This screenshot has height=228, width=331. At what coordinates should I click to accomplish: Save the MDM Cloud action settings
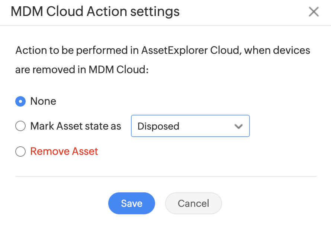tap(132, 203)
